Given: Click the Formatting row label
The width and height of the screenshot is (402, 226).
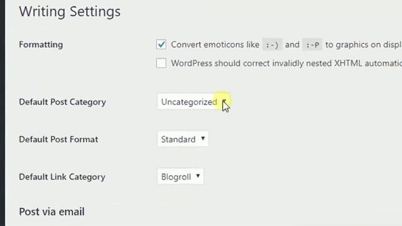Looking at the screenshot, I should pos(41,45).
